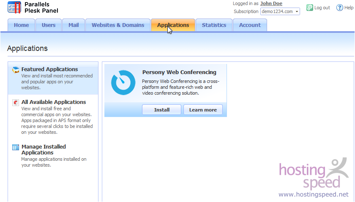Click the Parallels Plesk Panel title text
355x202 pixels.
(41, 8)
